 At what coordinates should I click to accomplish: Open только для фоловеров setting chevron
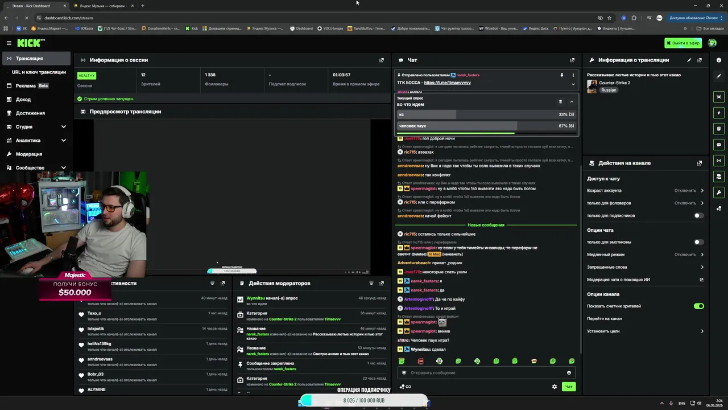702,203
